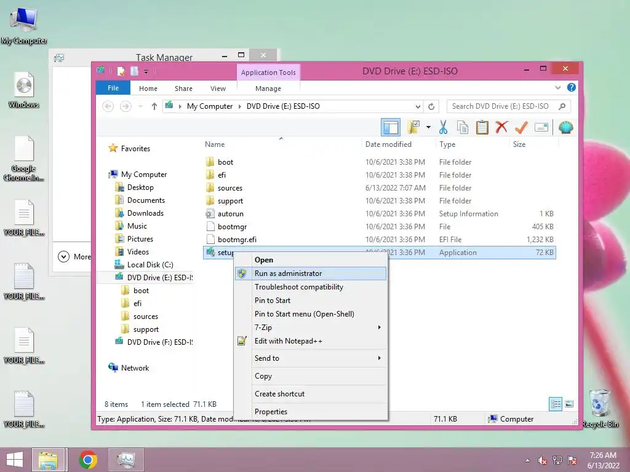The width and height of the screenshot is (630, 472).
Task: Open recent locations dropdown arrow
Action: (x=140, y=106)
